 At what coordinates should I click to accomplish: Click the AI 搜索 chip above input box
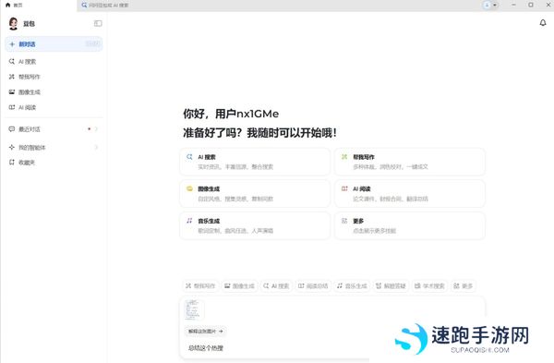point(276,286)
